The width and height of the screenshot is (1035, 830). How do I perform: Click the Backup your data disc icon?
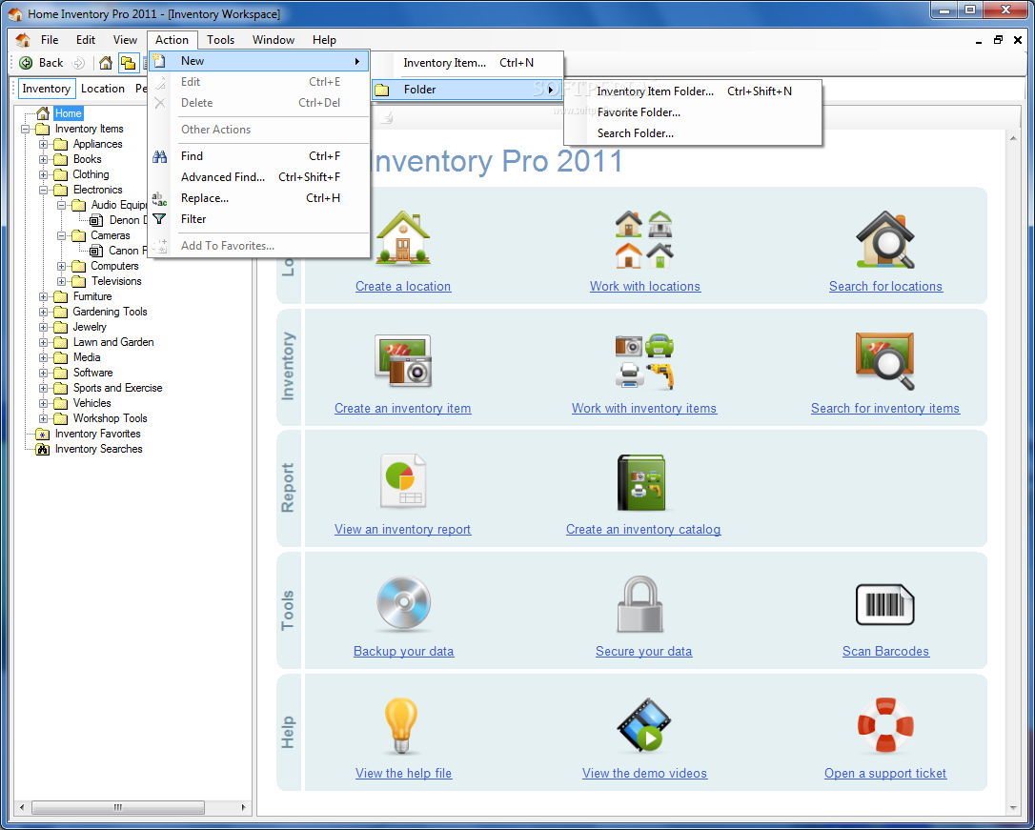pyautogui.click(x=403, y=603)
